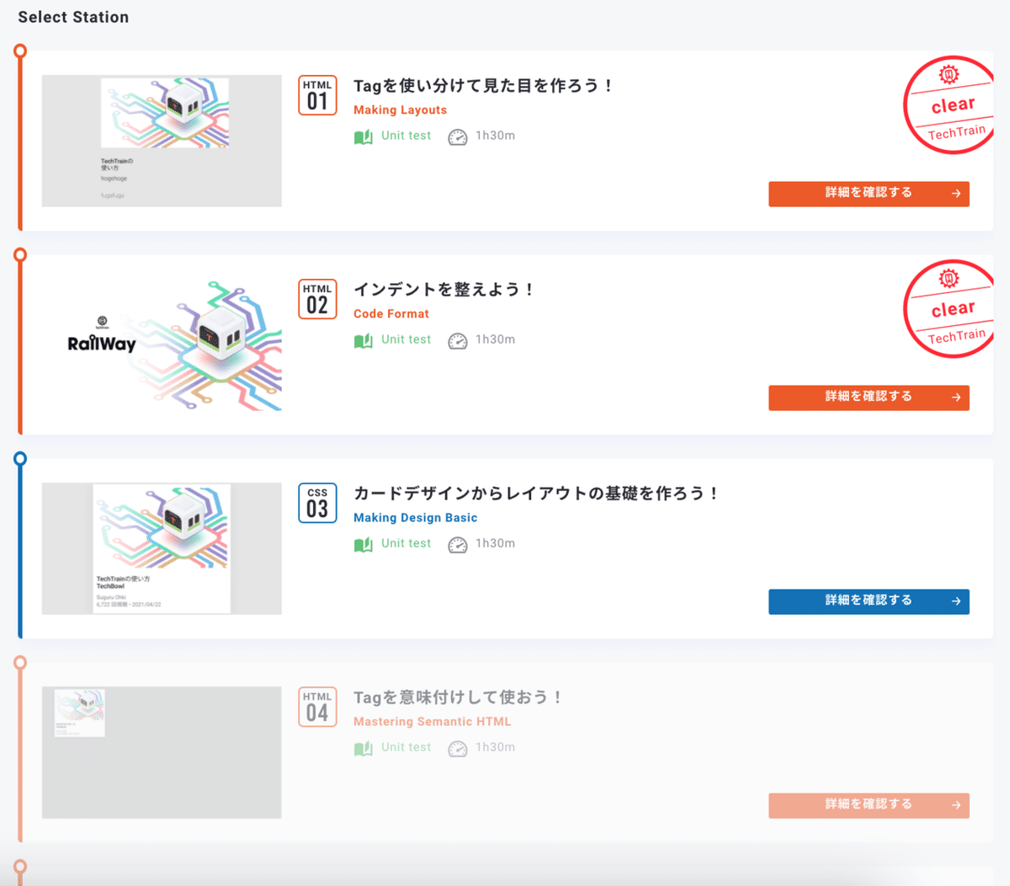1010x886 pixels.
Task: Click the faded HTML 04 station badge
Action: click(317, 707)
